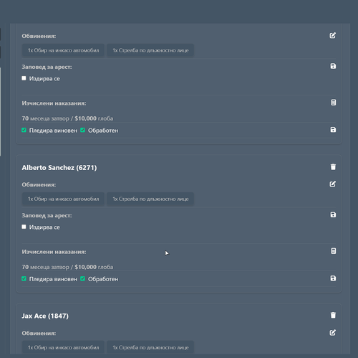Click 'Изчислени наказания:' label in Alberto Sanchez card
The width and height of the screenshot is (358, 358).
pyautogui.click(x=54, y=252)
